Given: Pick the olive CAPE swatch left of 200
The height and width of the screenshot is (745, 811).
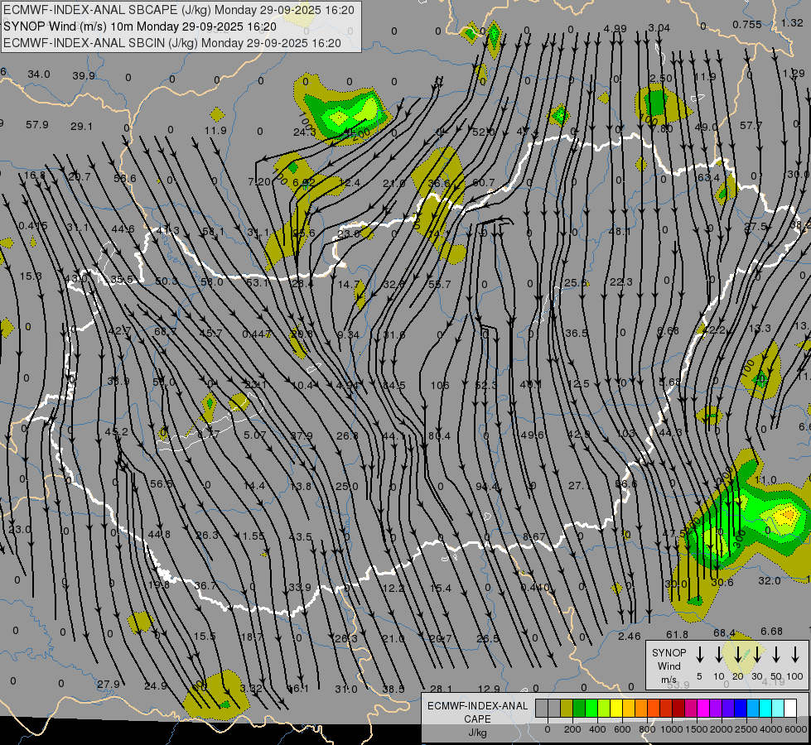Looking at the screenshot, I should (567, 709).
